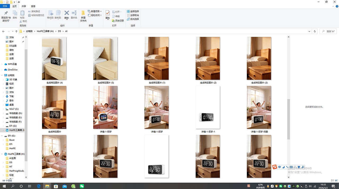Screen dimensions: 339x189
Task: Click the Edit (编辑) ribbon button
Action: tap(116, 16)
